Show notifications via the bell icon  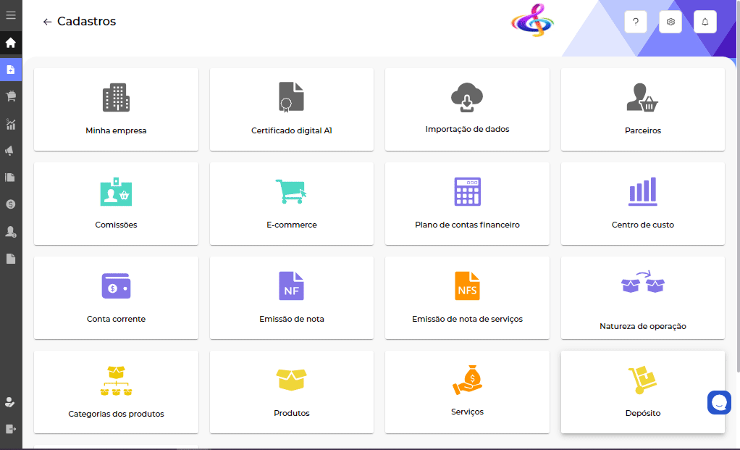pos(705,22)
